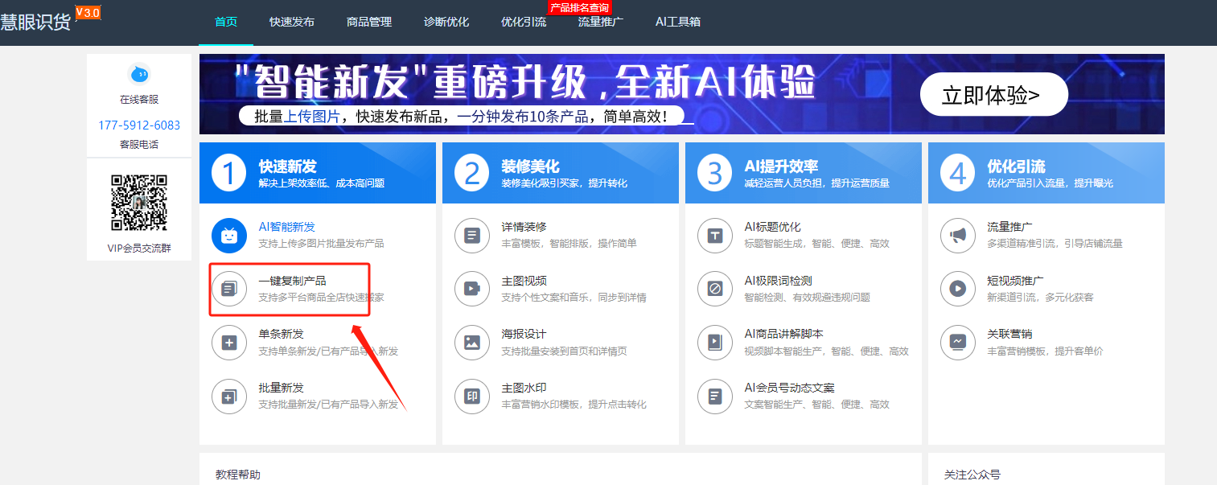Open the 详情装修 list icon
Screen dimensions: 1217x485
pyautogui.click(x=472, y=236)
